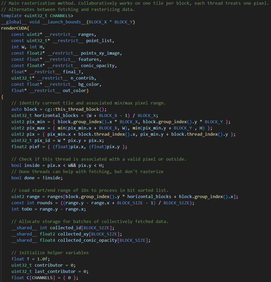Place cursor on the template keyword
The width and height of the screenshot is (271, 282).
[11, 16]
